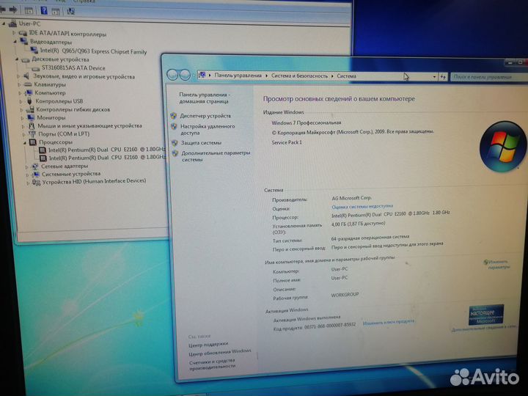The height and width of the screenshot is (396, 528).
Task: Go back in the System window
Action: click(x=172, y=75)
